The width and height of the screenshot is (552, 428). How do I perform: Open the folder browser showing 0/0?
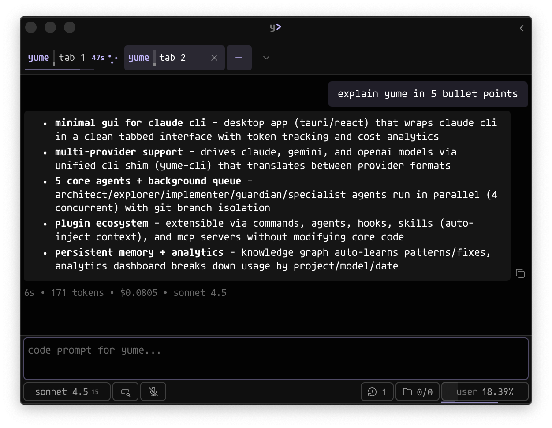(x=417, y=391)
